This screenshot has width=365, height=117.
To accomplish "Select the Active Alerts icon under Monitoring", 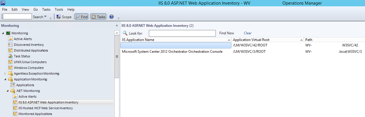I will 10,39.
